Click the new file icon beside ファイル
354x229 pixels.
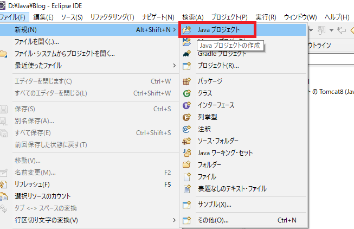pyautogui.click(x=186, y=177)
